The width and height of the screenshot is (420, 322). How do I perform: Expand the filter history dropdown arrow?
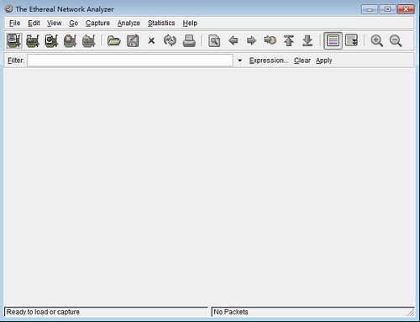(x=239, y=61)
